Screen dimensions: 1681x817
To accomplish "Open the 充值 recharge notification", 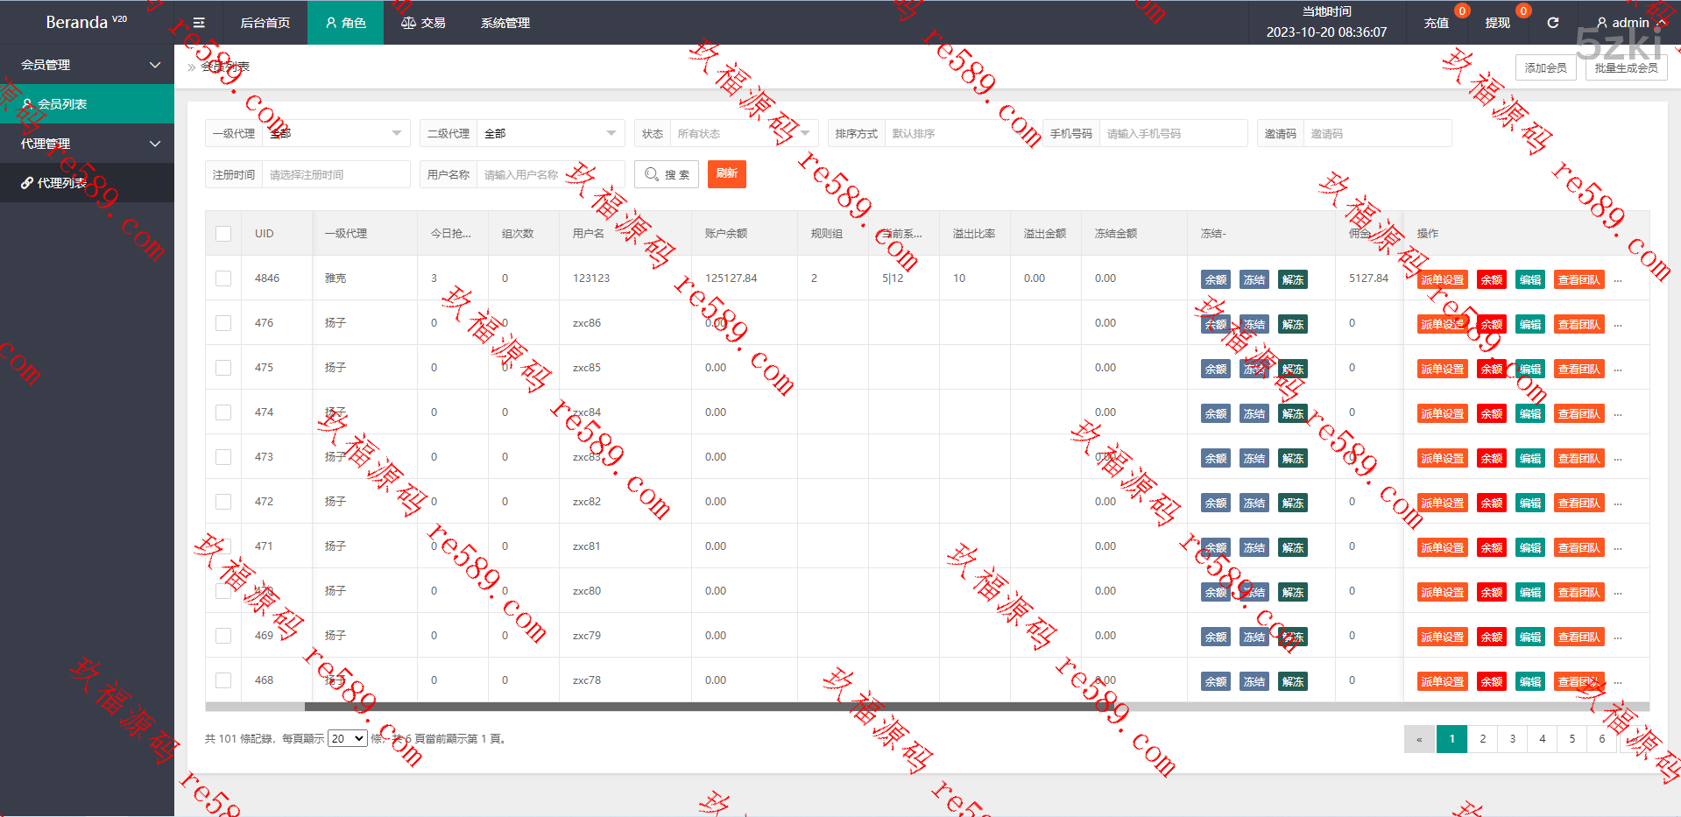I will point(1436,23).
